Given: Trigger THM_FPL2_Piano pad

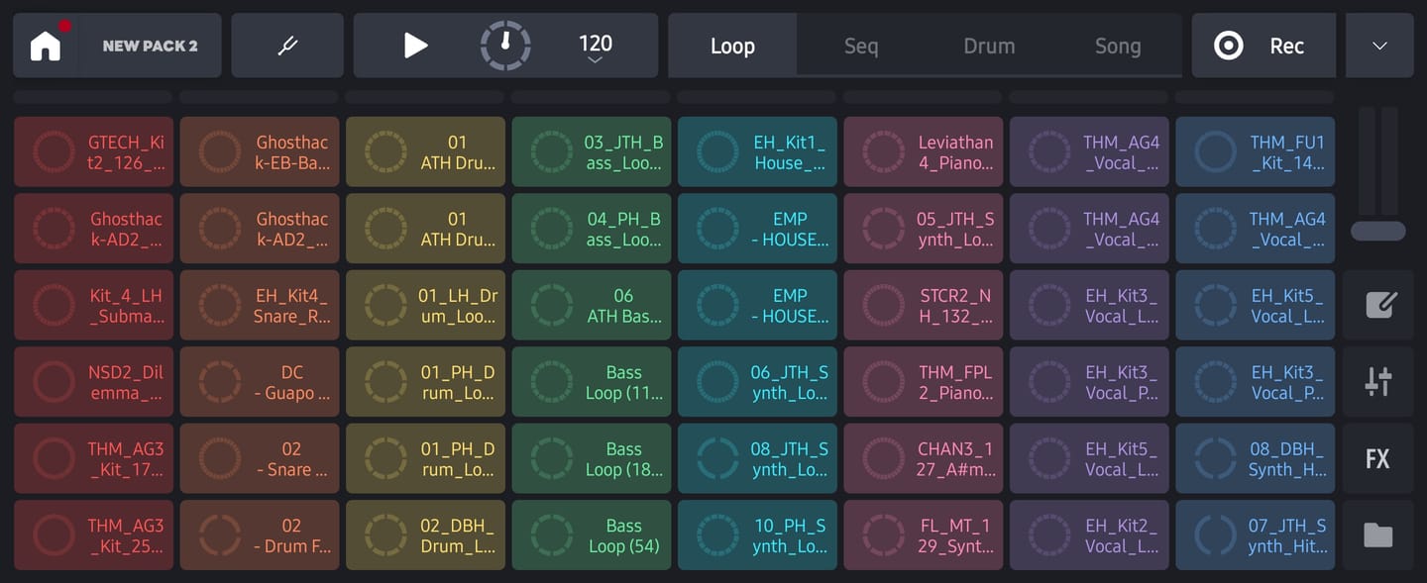Looking at the screenshot, I should (x=924, y=382).
